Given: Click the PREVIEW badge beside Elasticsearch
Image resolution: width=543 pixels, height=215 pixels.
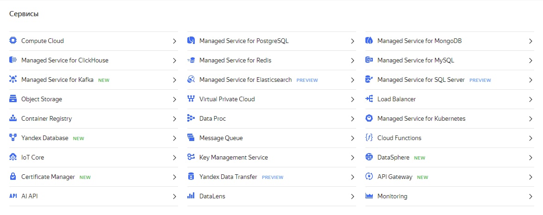Looking at the screenshot, I should 307,80.
